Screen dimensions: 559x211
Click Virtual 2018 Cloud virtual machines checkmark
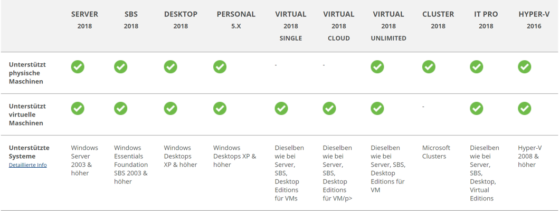coord(329,108)
